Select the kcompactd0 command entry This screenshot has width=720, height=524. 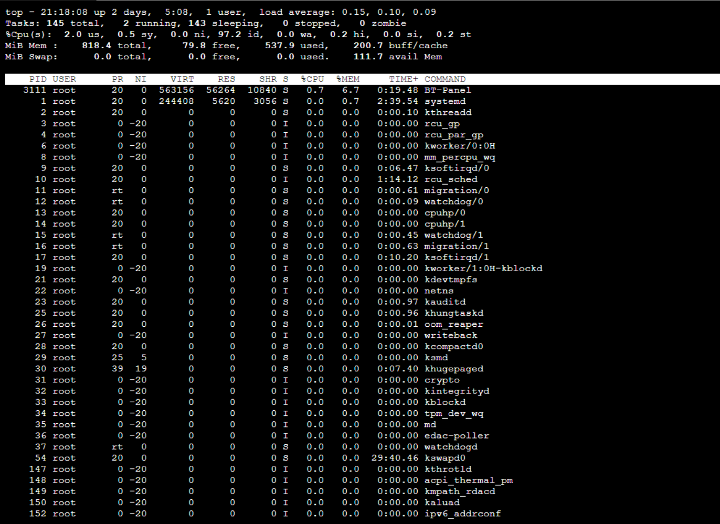click(454, 347)
